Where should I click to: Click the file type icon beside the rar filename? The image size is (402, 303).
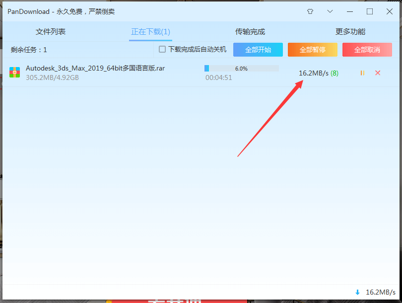pyautogui.click(x=15, y=72)
